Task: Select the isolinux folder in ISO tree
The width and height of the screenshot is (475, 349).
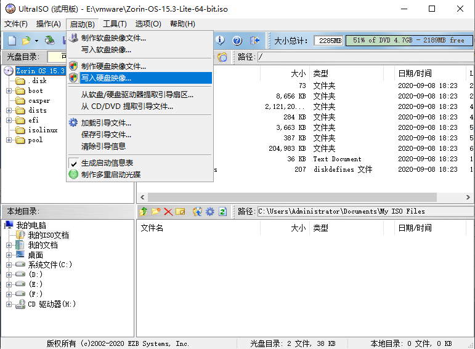Action: 43,130
